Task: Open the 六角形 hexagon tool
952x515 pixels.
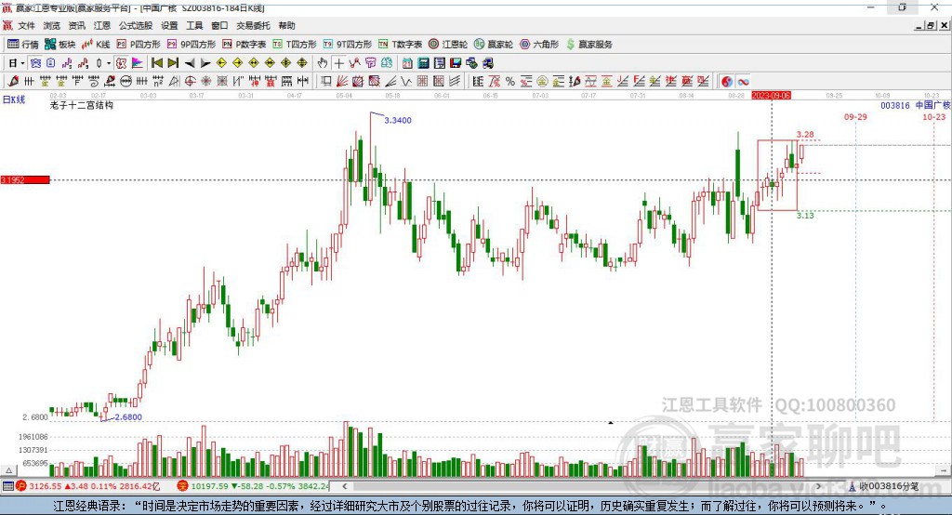Action: click(x=538, y=45)
